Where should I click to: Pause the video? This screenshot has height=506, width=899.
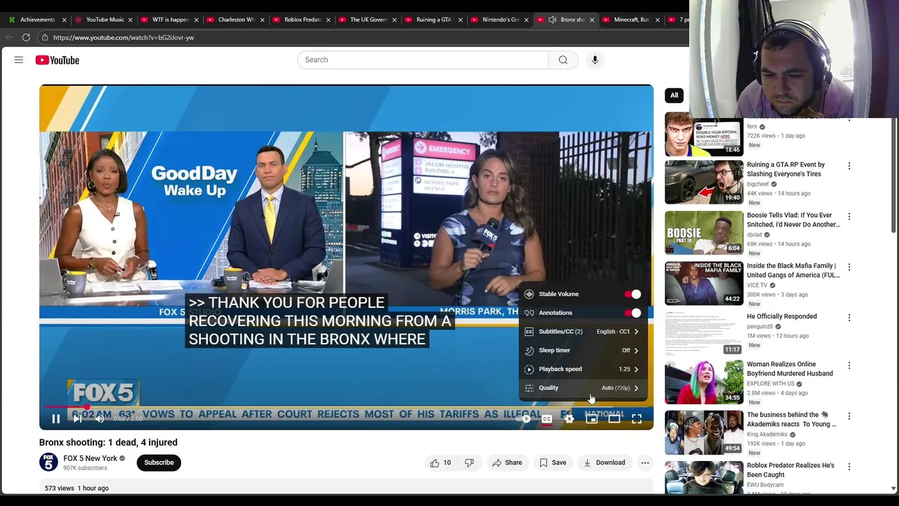pyautogui.click(x=55, y=419)
